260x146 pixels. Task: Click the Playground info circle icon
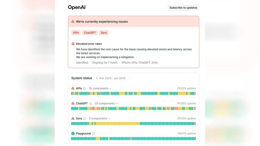[93, 134]
